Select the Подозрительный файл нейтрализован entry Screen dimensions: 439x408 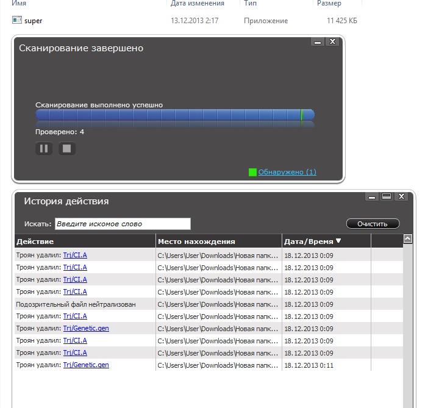click(x=76, y=304)
